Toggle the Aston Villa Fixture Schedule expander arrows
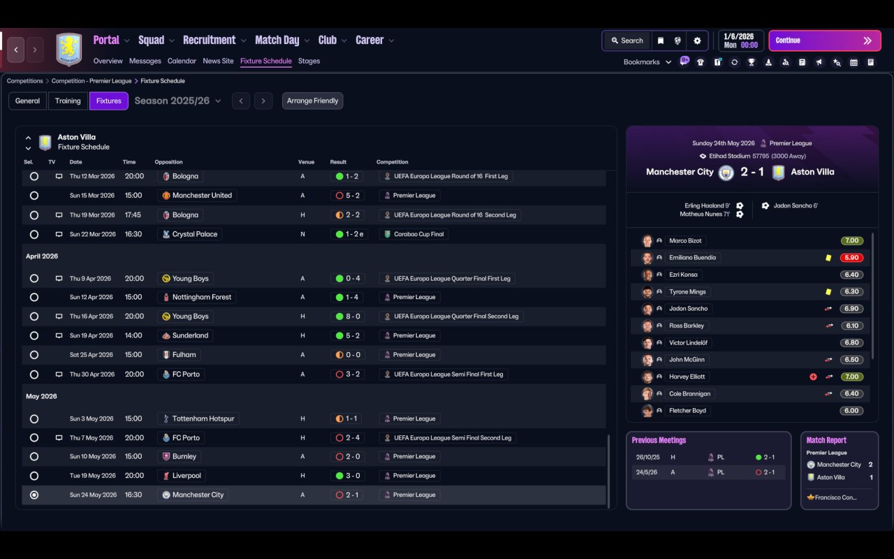 point(28,143)
